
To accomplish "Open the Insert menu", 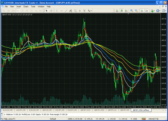I will (19, 6).
